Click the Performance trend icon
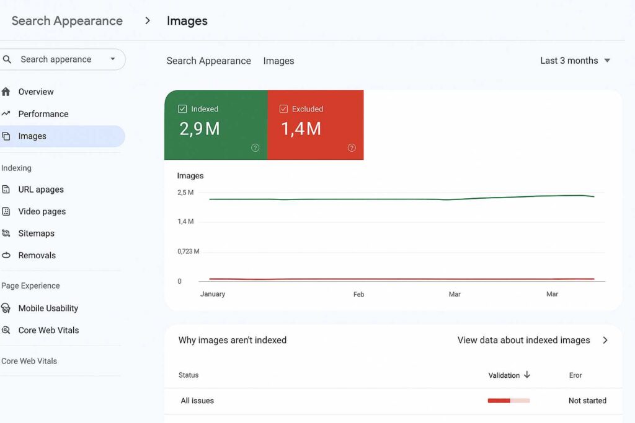The image size is (635, 423). [x=6, y=114]
